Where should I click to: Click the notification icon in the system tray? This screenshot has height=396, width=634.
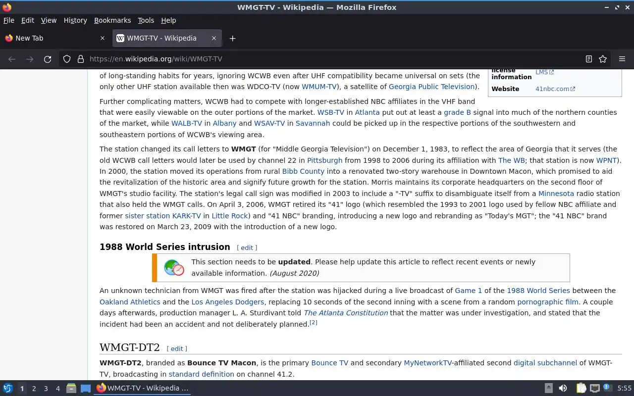(607, 388)
